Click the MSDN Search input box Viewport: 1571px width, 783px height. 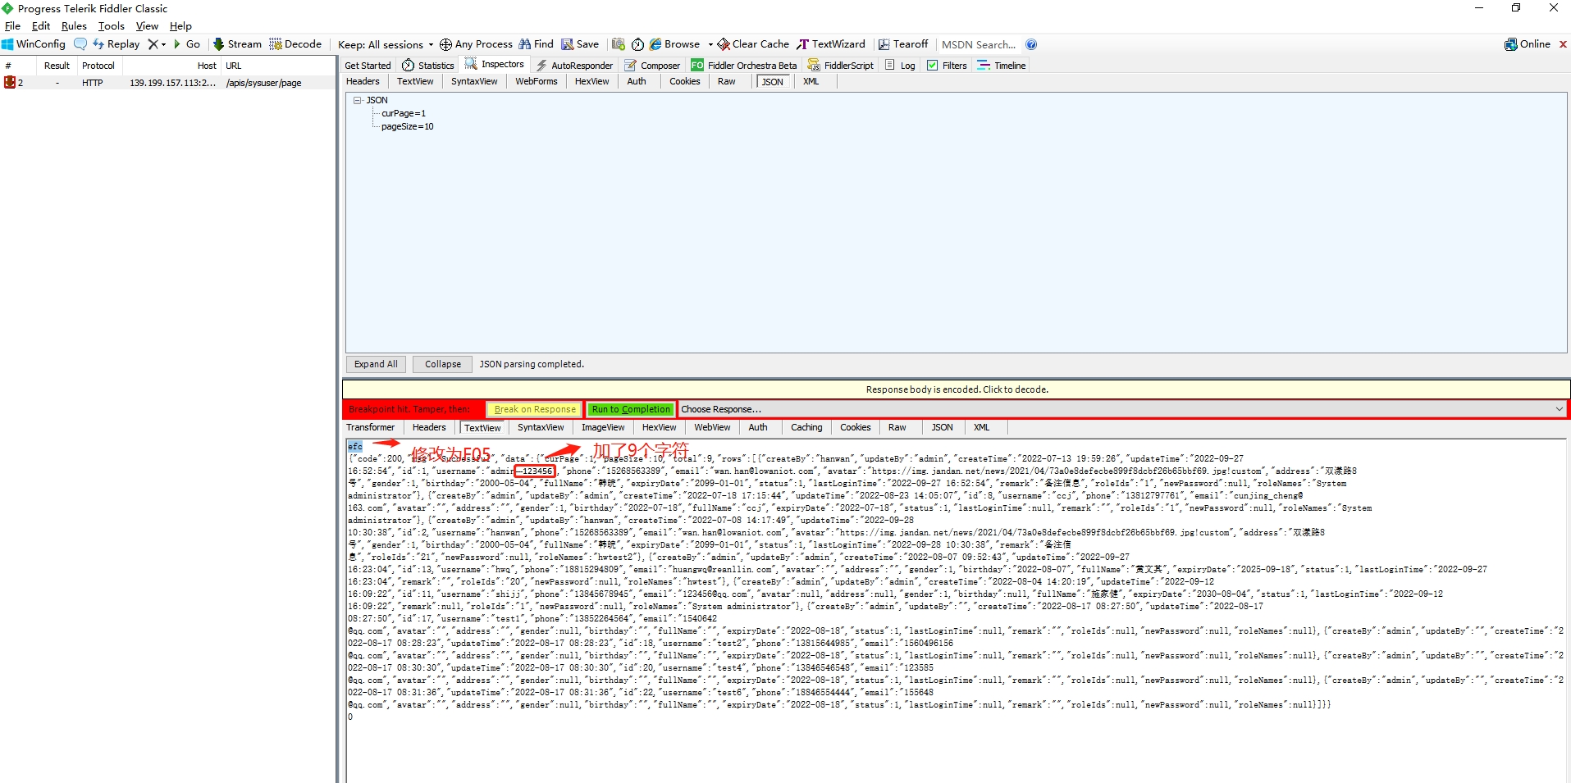(x=979, y=44)
